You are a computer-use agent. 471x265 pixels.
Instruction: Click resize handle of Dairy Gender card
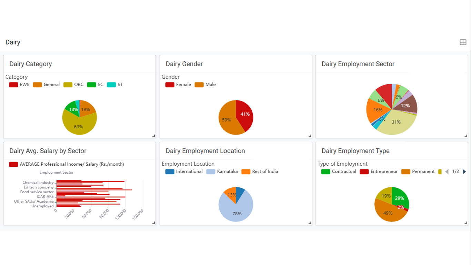tap(310, 136)
